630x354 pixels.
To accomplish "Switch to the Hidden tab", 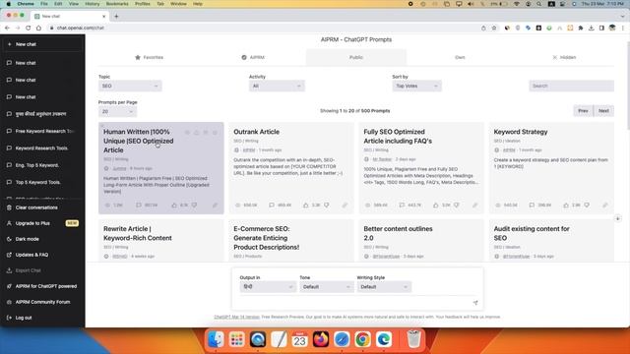I will point(564,57).
